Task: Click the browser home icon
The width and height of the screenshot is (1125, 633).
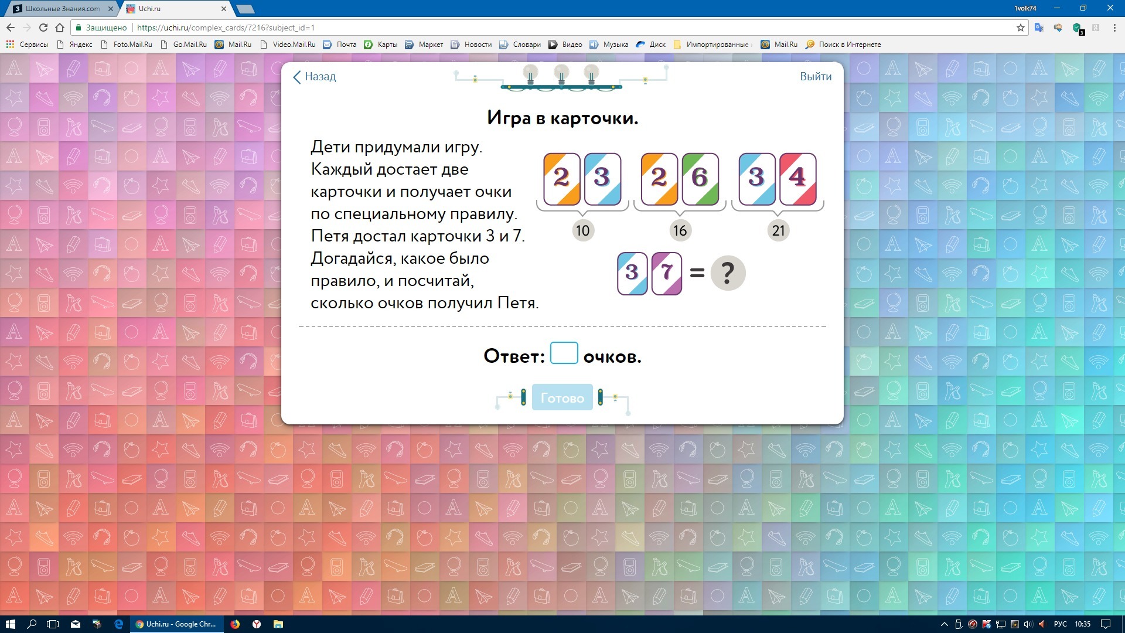Action: click(x=60, y=28)
